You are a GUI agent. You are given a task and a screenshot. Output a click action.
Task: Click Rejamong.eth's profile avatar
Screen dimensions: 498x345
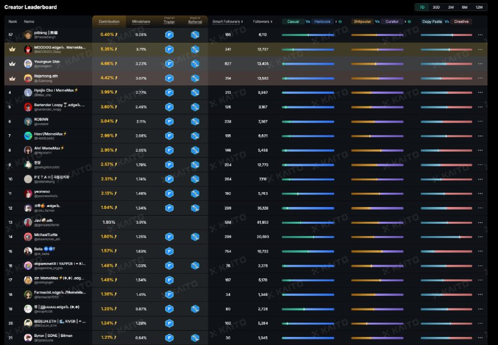point(28,78)
